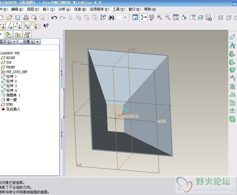
Task: Open the View Manager icon
Action: point(209,18)
